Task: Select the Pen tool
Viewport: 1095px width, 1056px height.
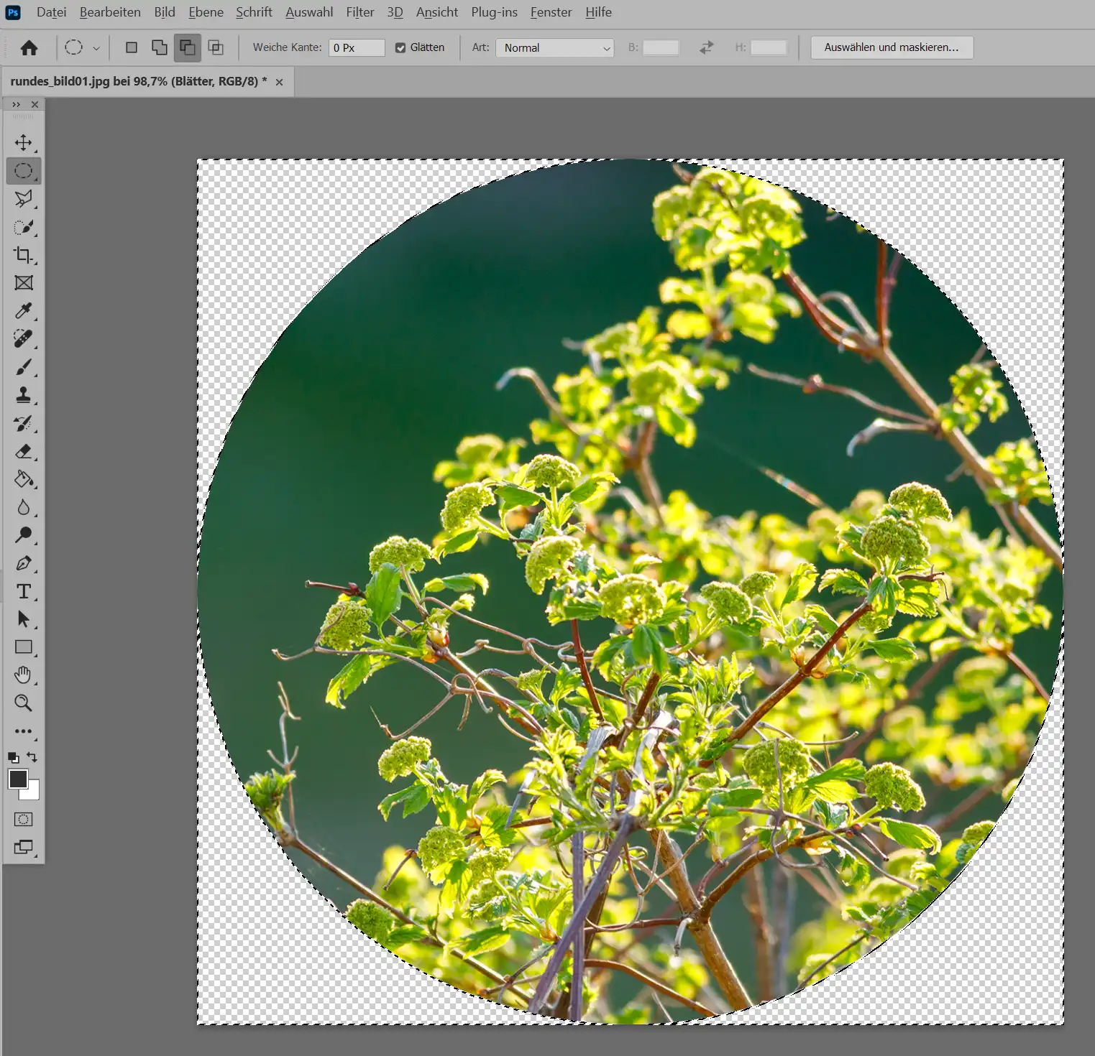Action: click(24, 563)
